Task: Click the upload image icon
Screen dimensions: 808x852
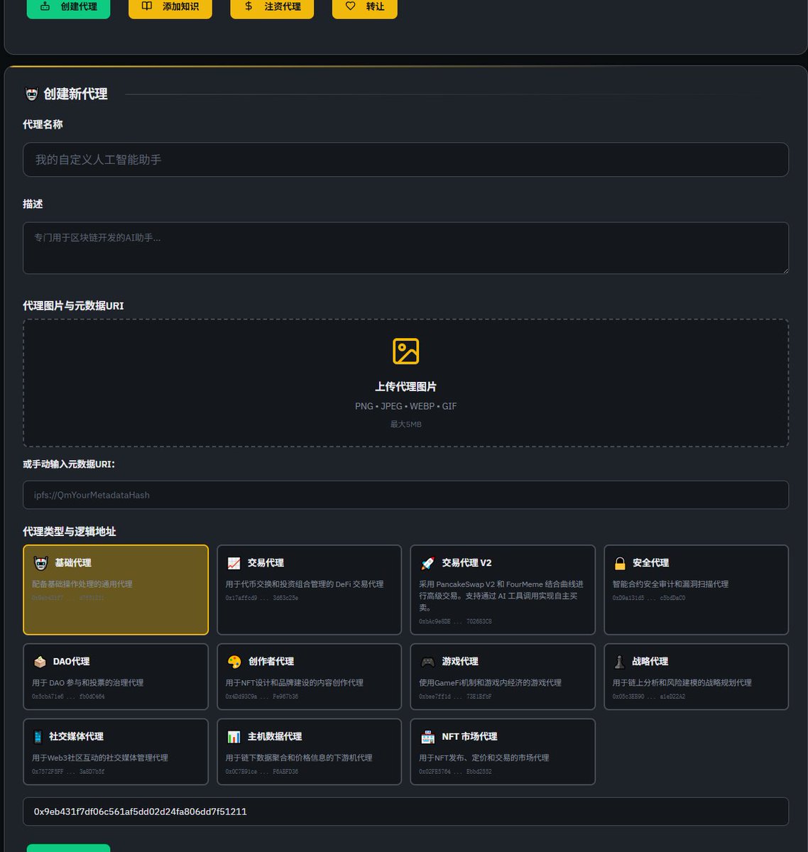Action: (x=406, y=351)
